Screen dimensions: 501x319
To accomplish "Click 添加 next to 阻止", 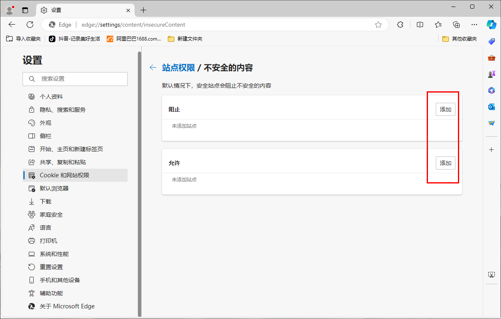I will [445, 109].
